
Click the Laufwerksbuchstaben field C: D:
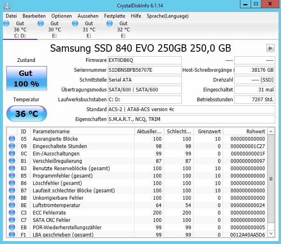pyautogui.click(x=145, y=100)
